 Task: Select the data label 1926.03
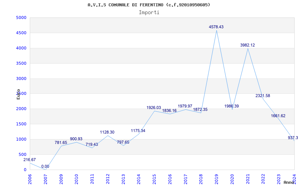(x=153, y=108)
